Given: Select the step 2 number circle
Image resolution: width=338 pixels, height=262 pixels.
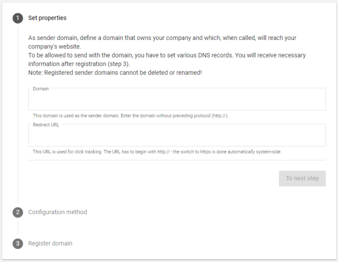Looking at the screenshot, I should coord(17,212).
